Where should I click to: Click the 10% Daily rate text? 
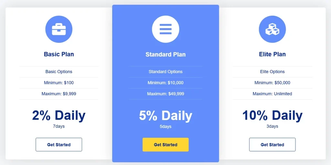coord(272,115)
